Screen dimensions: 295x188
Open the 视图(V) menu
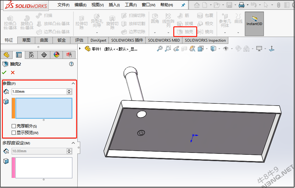97,5
